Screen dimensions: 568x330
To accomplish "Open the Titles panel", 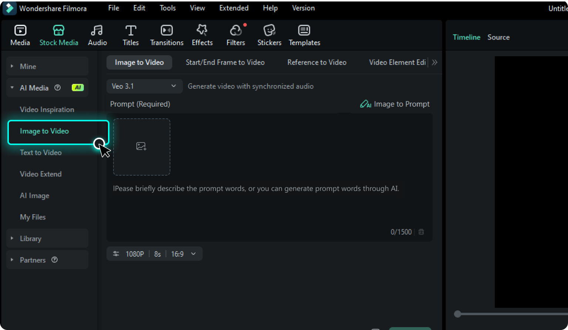I will [x=131, y=35].
